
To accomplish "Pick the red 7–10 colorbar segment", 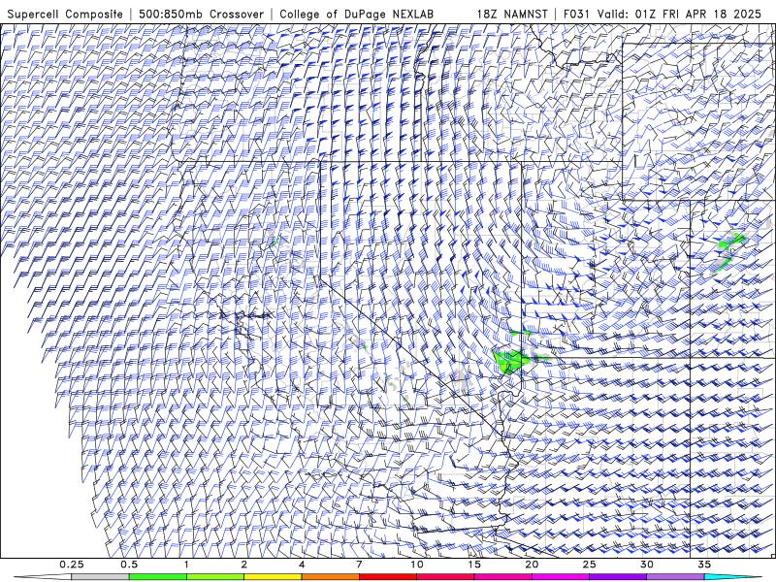I will click(x=388, y=577).
